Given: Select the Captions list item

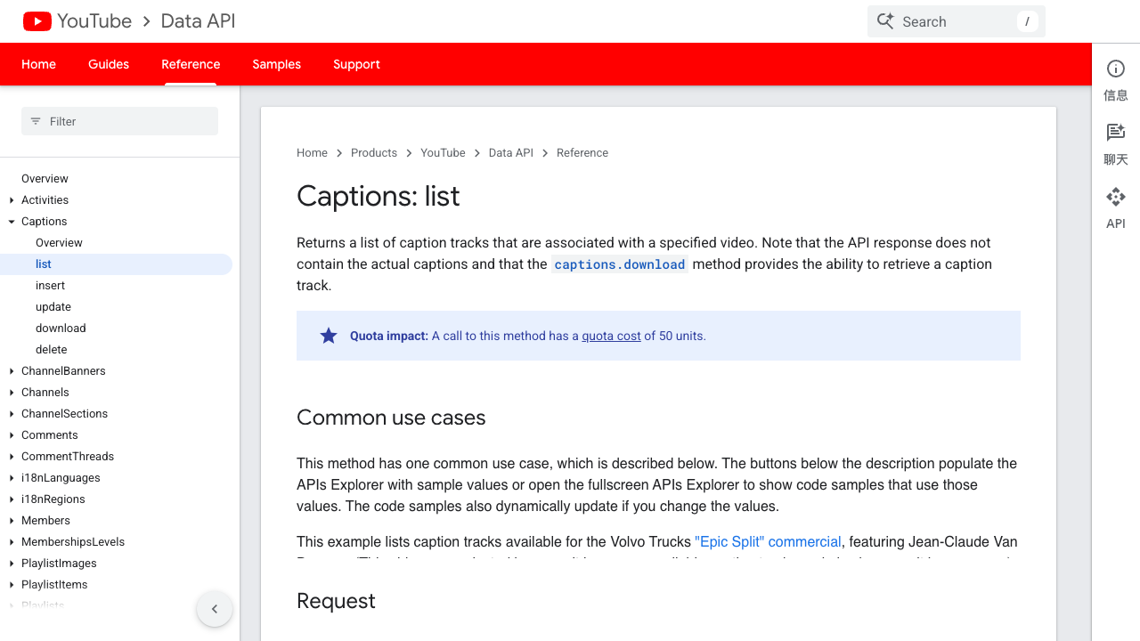Looking at the screenshot, I should click(x=116, y=264).
